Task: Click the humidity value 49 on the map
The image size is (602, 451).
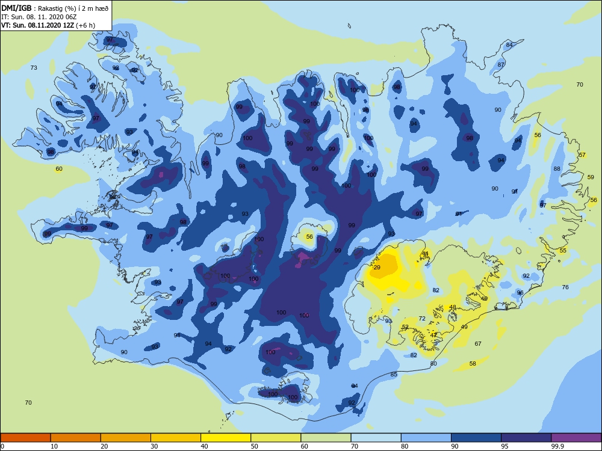Action: coord(464,327)
